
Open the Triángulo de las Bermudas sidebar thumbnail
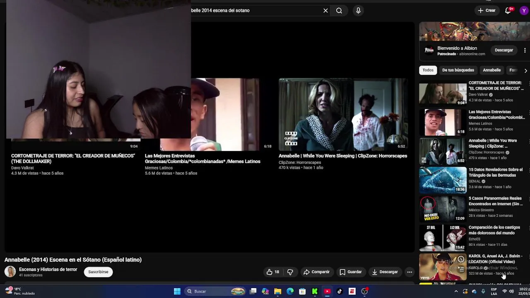443,180
